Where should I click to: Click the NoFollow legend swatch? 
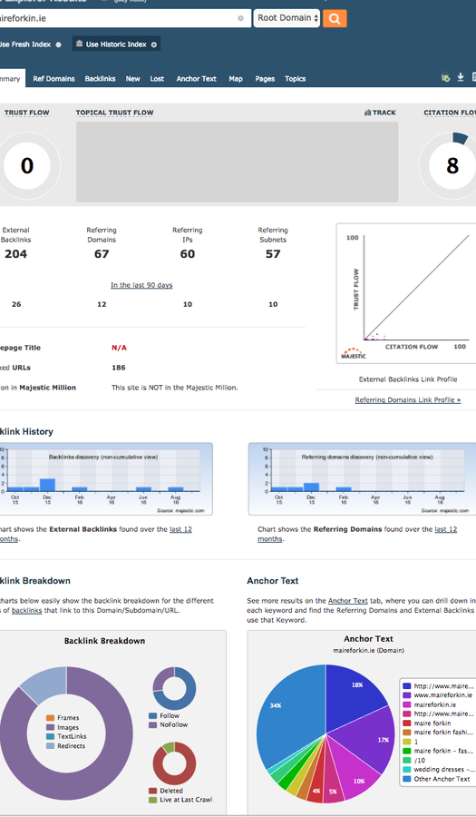point(153,724)
